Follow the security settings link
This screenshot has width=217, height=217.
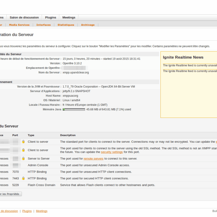pos(112,152)
